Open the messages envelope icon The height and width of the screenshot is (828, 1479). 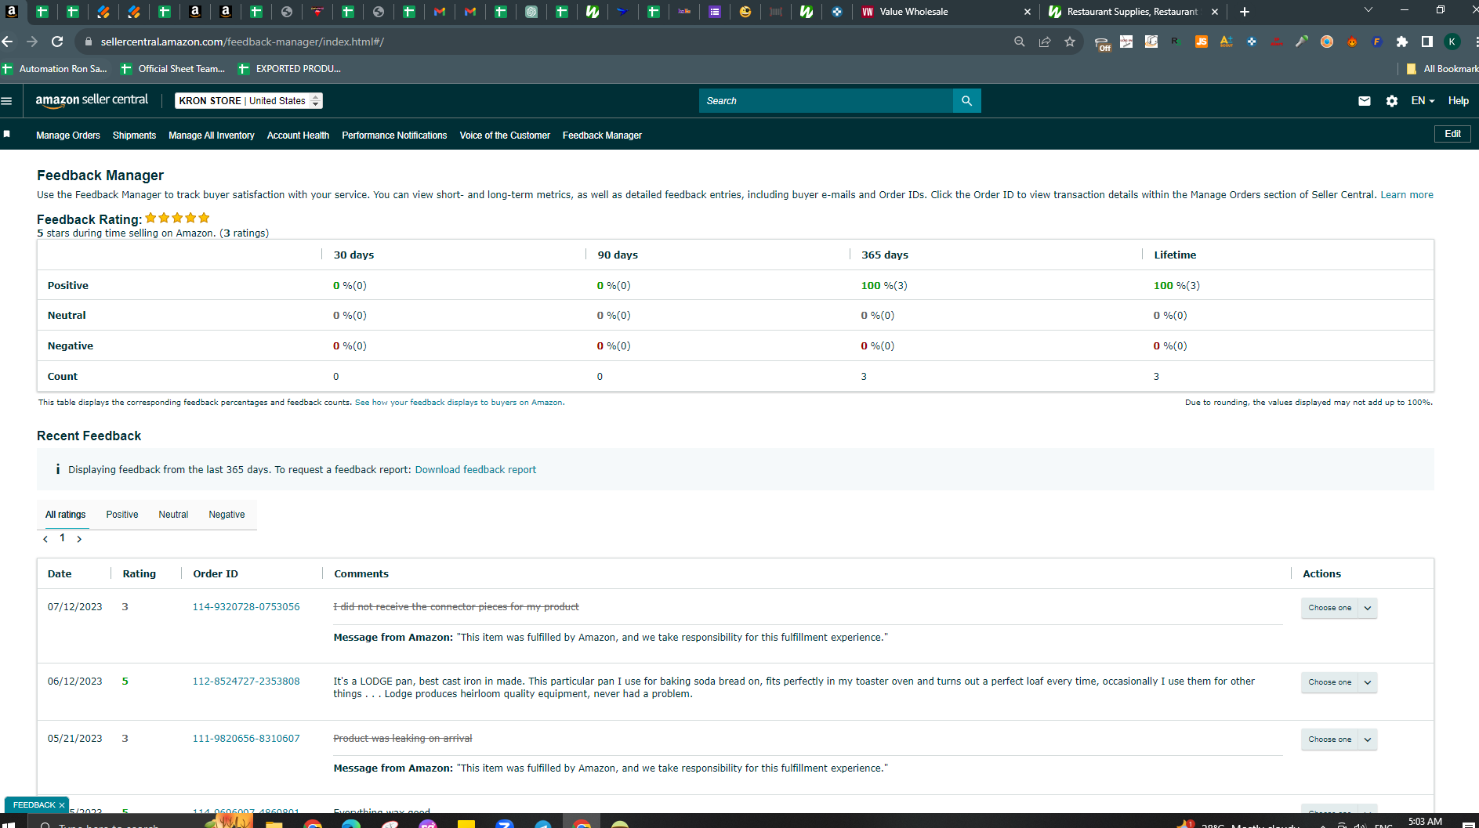(x=1365, y=100)
